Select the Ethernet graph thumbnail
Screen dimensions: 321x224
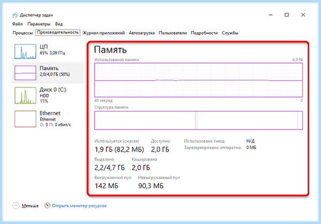coord(25,119)
